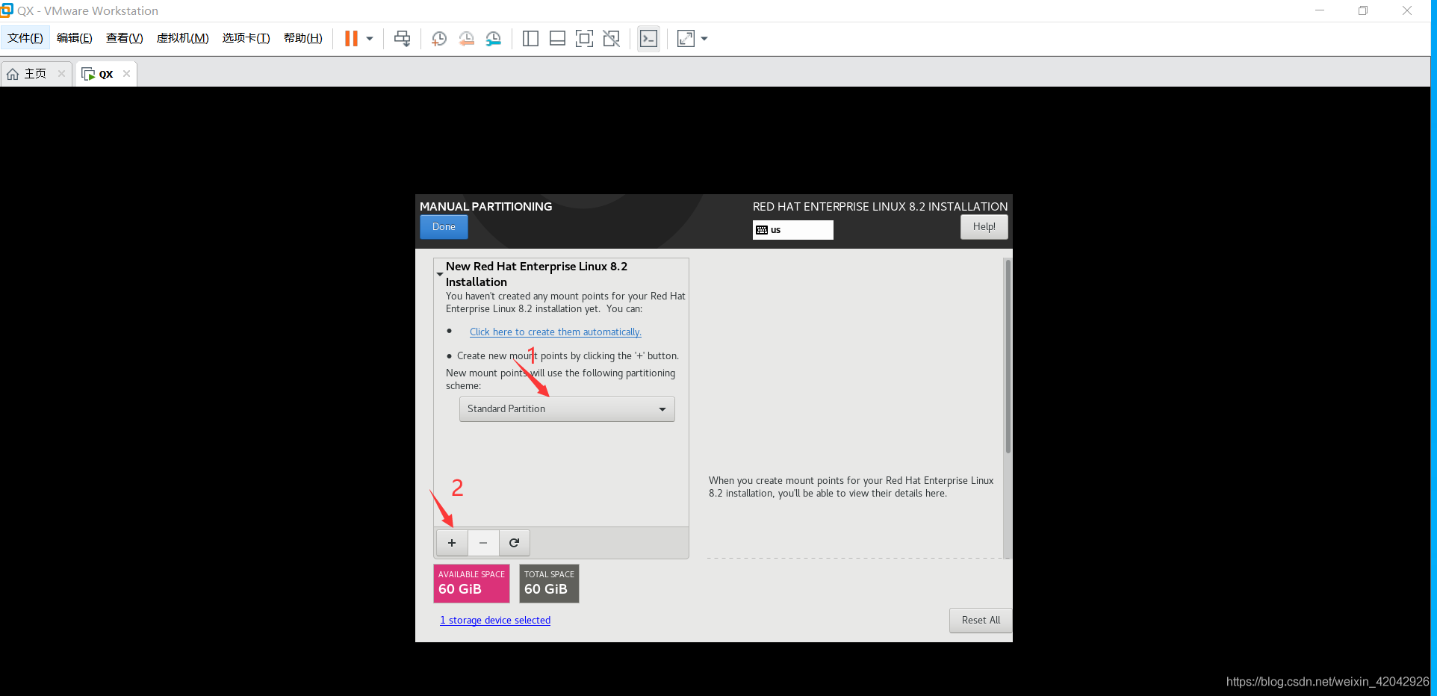
Task: Revert the virtual machine to its snapshot
Action: pyautogui.click(x=467, y=39)
